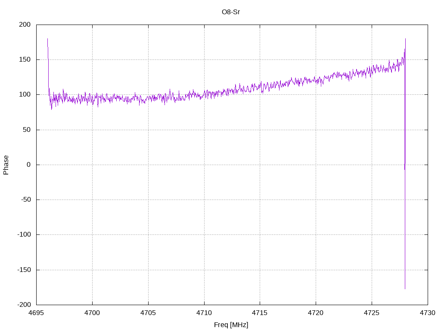
Task: Click the y-axis tick label -200
Action: 24,305
